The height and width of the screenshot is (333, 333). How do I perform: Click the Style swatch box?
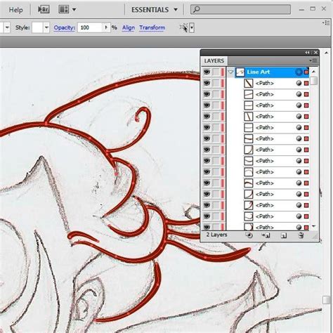[x=37, y=27]
